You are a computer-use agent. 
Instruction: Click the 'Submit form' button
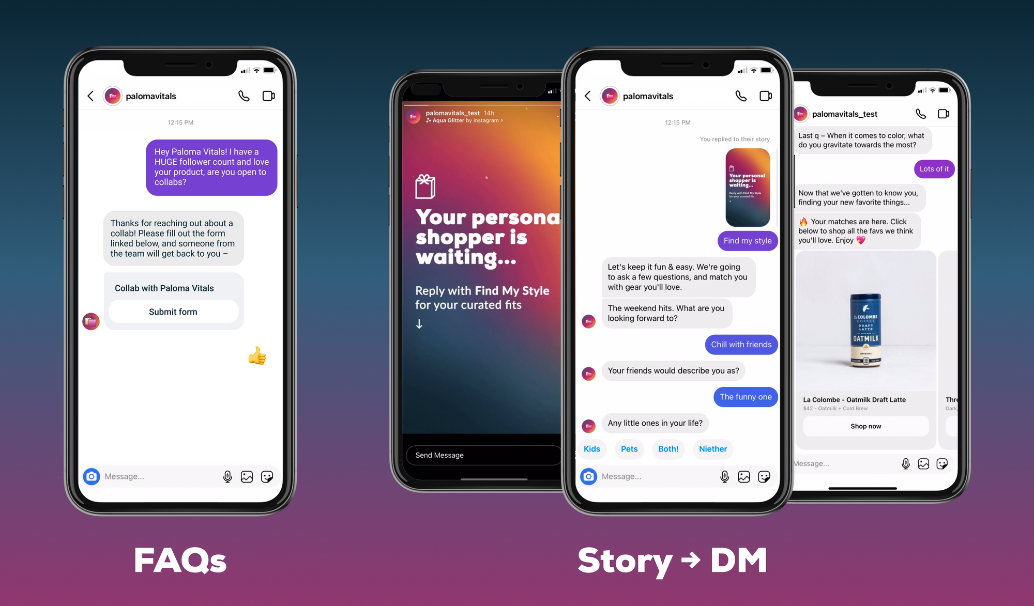pos(173,311)
